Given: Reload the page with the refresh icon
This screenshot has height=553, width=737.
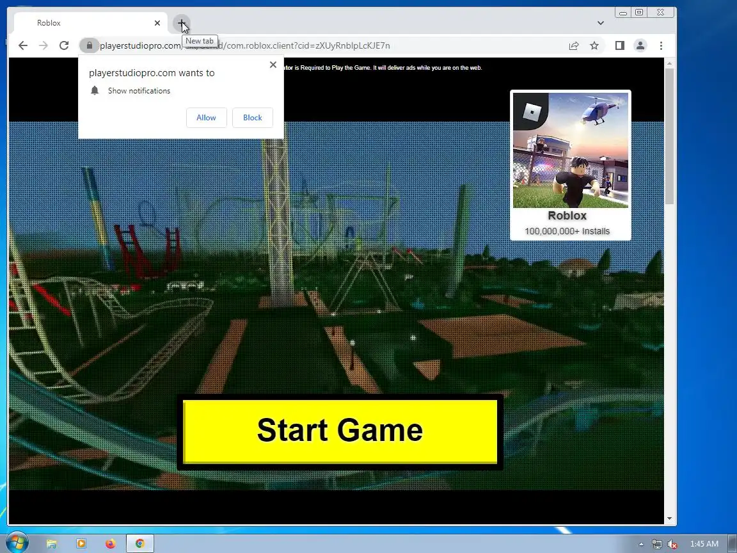Looking at the screenshot, I should (64, 45).
